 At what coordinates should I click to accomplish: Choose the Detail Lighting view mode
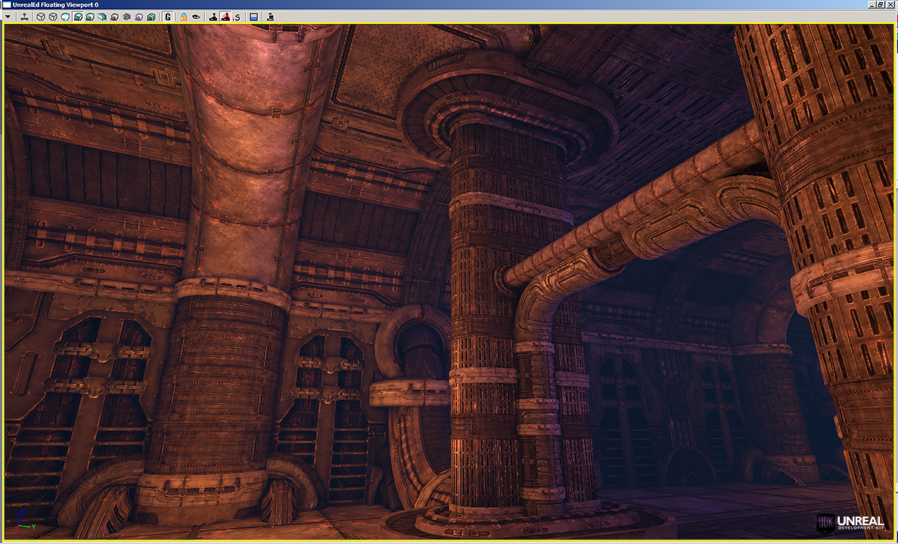[x=90, y=17]
